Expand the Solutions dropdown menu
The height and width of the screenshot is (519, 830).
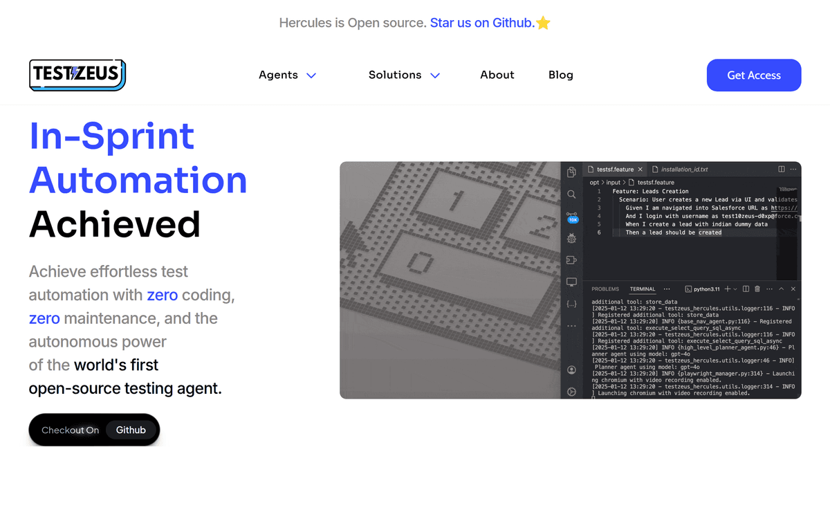click(x=404, y=75)
